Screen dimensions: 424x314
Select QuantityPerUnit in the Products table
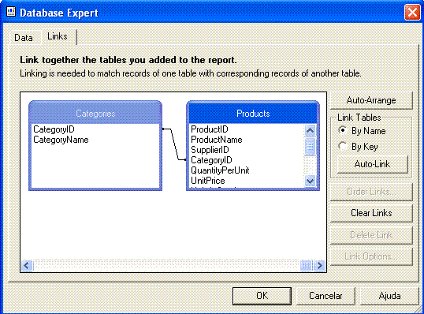220,170
